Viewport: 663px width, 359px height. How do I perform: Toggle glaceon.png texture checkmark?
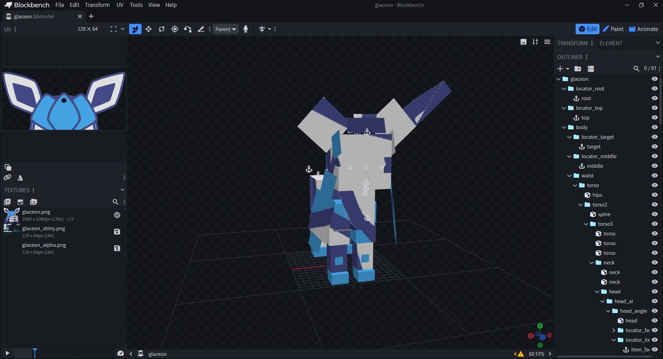117,215
